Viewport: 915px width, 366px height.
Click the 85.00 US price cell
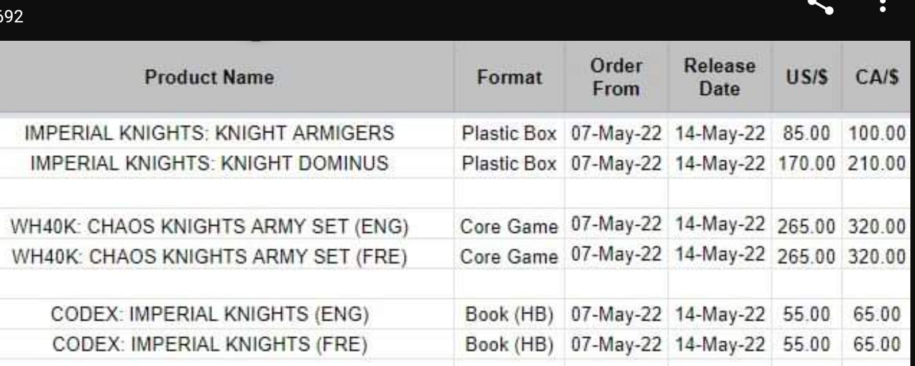click(x=806, y=133)
